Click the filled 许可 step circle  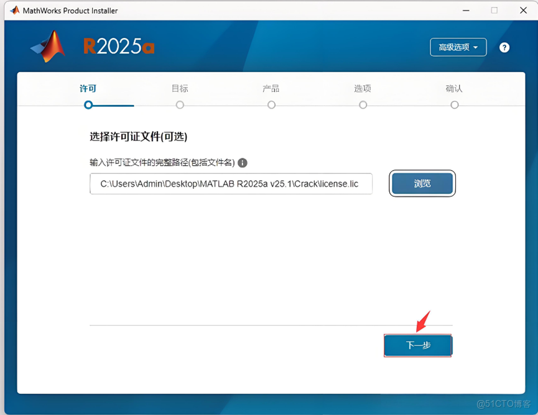coord(88,105)
